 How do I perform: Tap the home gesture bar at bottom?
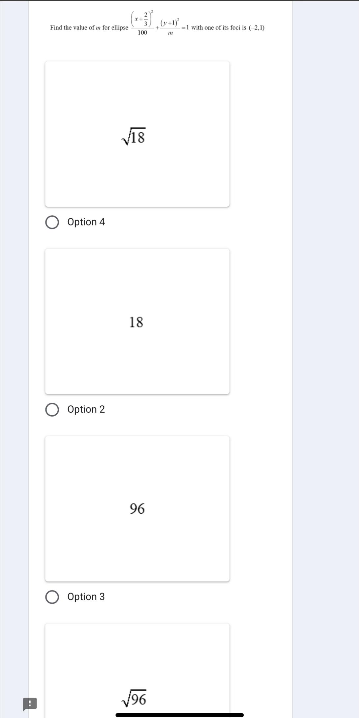click(179, 715)
